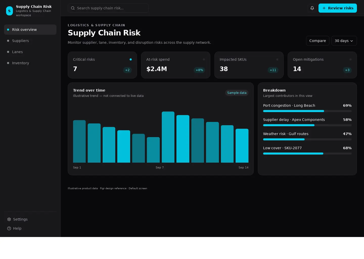
Task: Click the Sample data badge
Action: point(237,93)
